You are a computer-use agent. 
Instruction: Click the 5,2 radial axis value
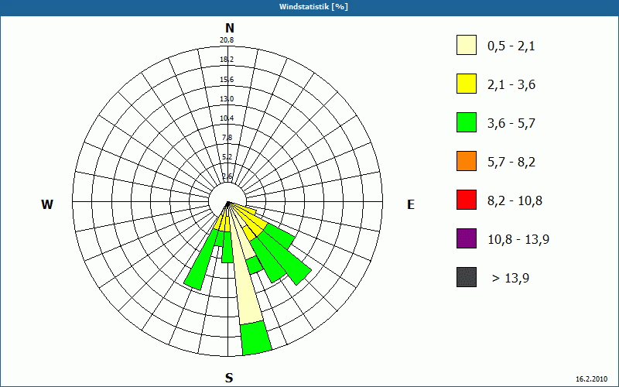pyautogui.click(x=227, y=157)
